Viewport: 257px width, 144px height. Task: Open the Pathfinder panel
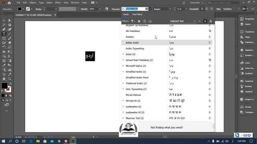click(x=247, y=42)
